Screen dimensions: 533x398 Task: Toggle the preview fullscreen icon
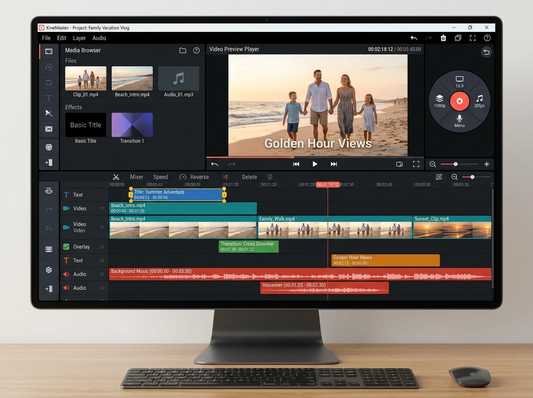(x=416, y=164)
